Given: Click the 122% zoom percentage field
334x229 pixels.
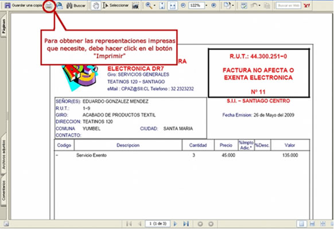Looking at the screenshot, I should [x=196, y=6].
